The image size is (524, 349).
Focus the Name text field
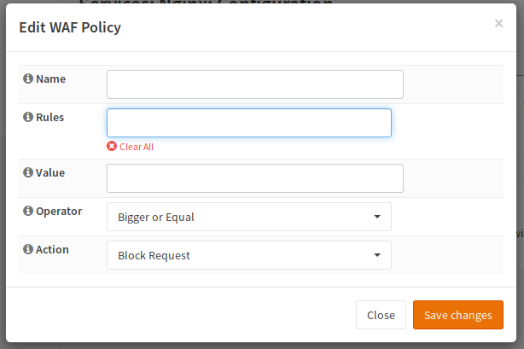[254, 84]
